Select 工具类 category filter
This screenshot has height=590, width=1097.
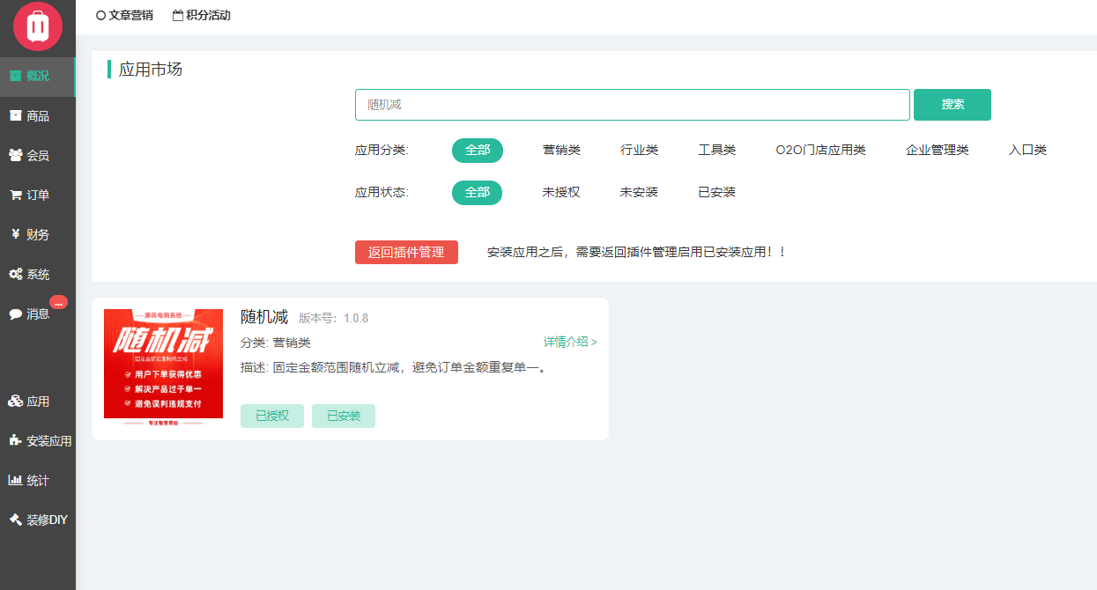716,151
